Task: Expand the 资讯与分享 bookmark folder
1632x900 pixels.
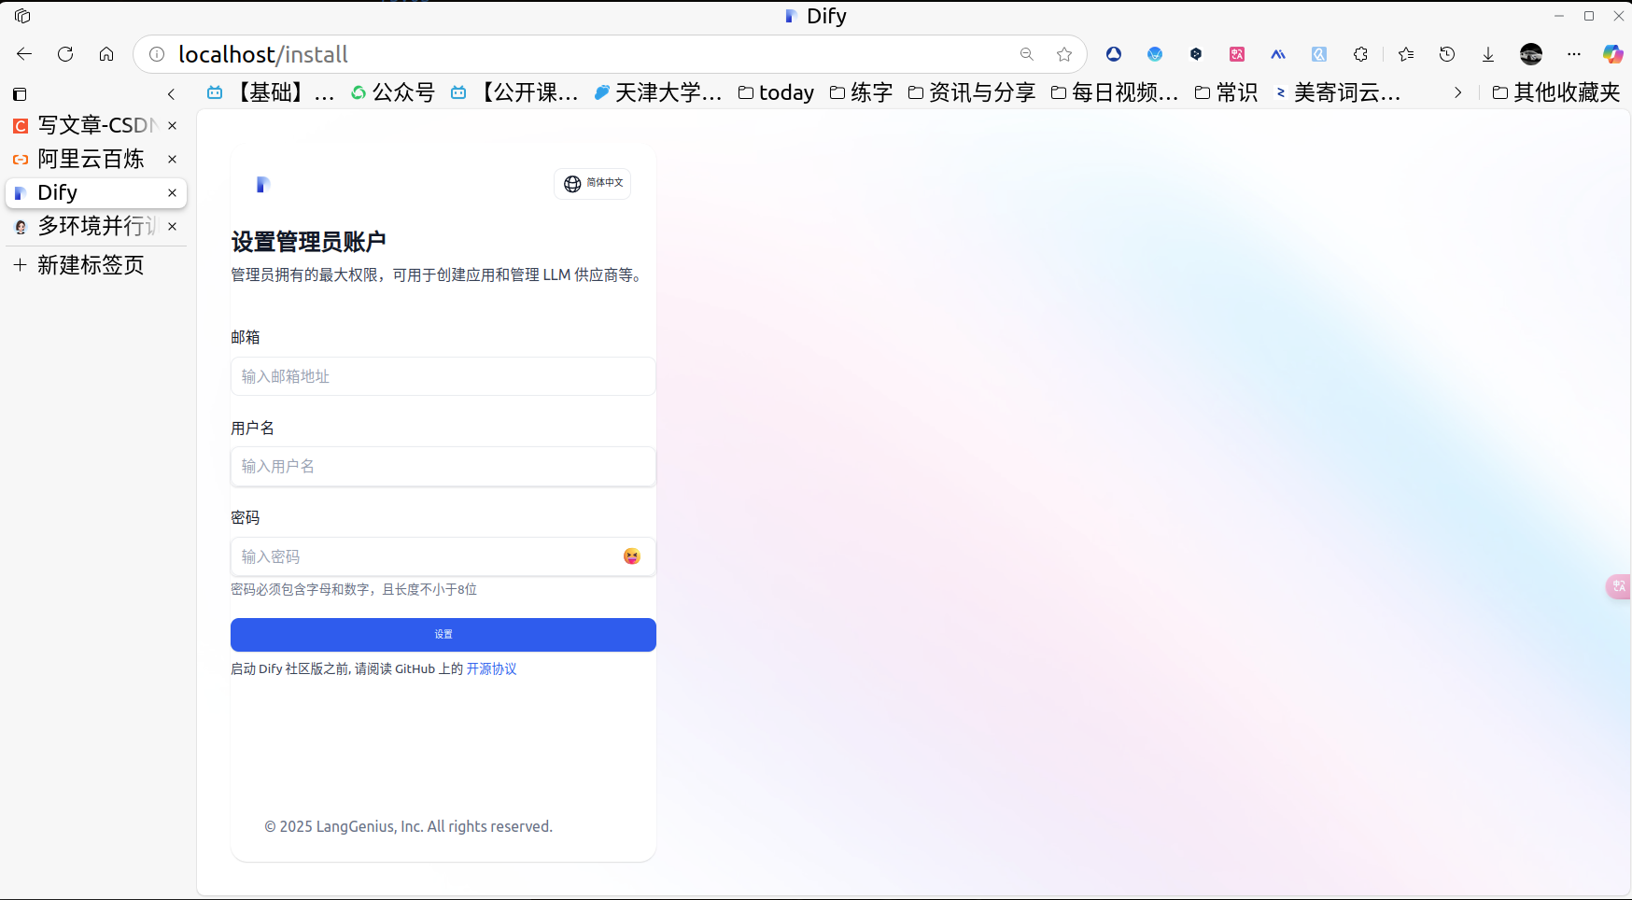Action: [x=972, y=92]
